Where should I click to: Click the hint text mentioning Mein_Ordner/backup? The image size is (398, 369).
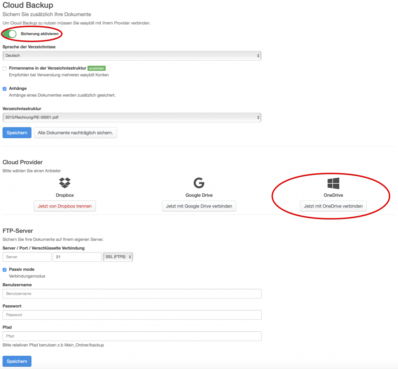(53, 345)
